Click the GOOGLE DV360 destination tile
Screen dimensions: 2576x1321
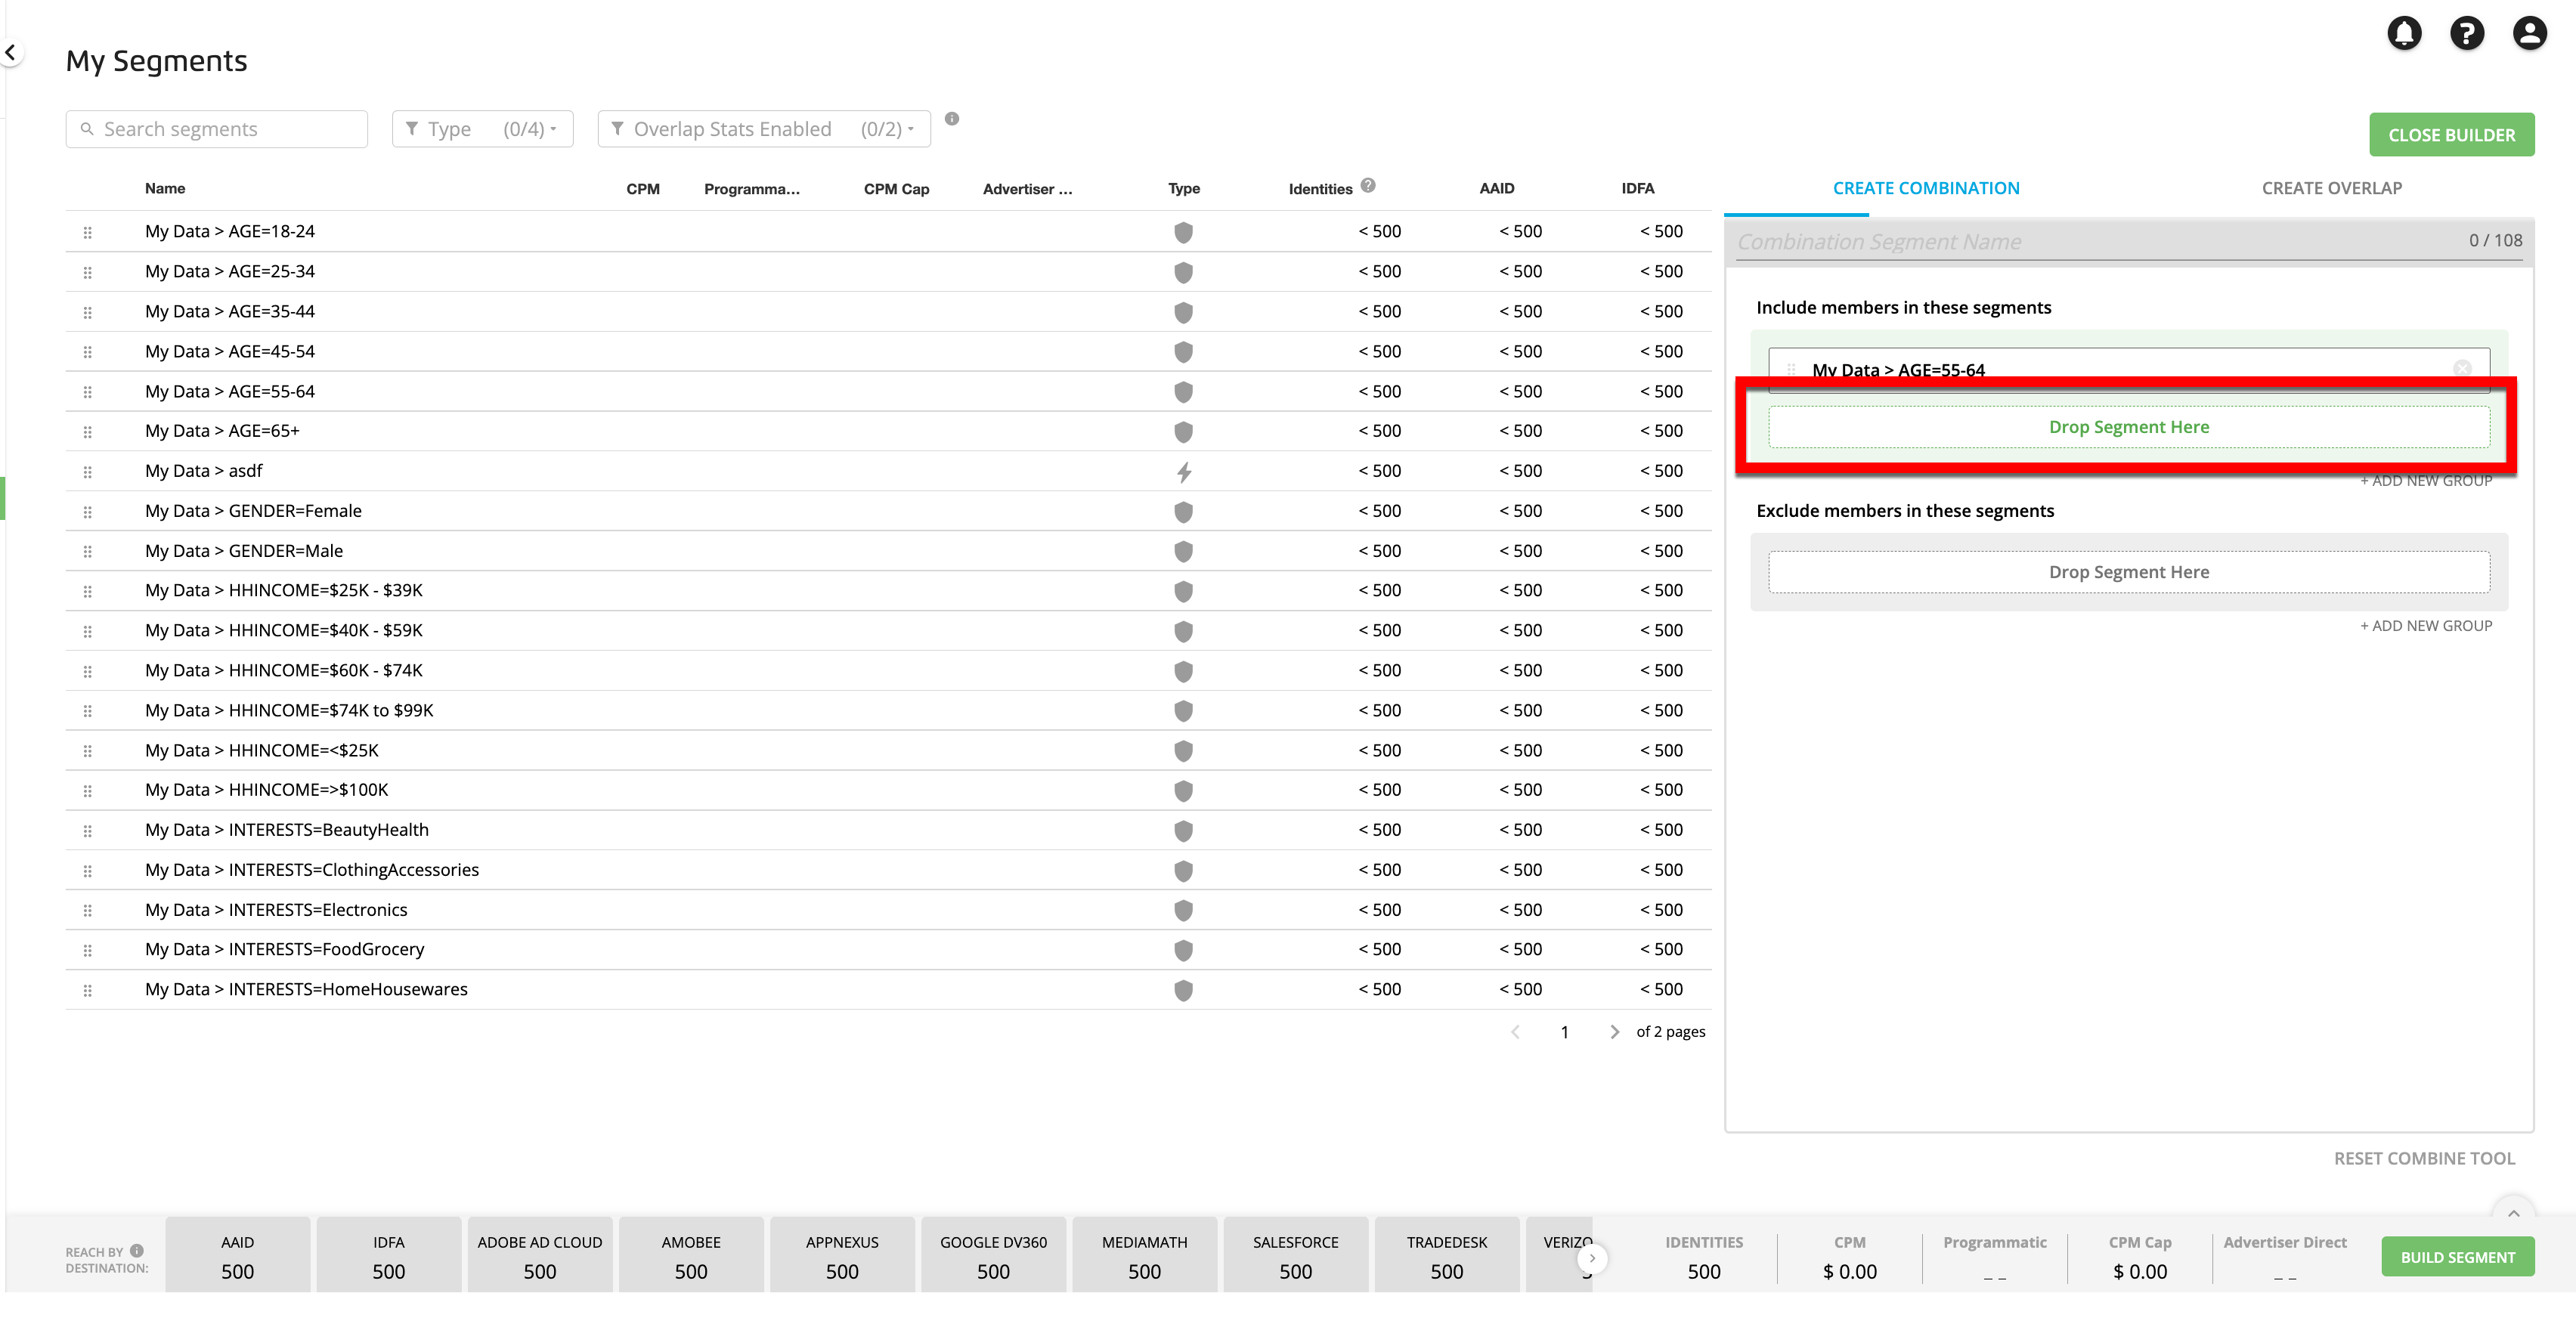pos(993,1256)
